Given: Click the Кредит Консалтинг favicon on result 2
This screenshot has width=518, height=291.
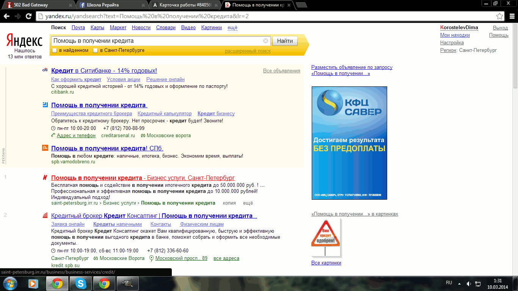Looking at the screenshot, I should [45, 216].
